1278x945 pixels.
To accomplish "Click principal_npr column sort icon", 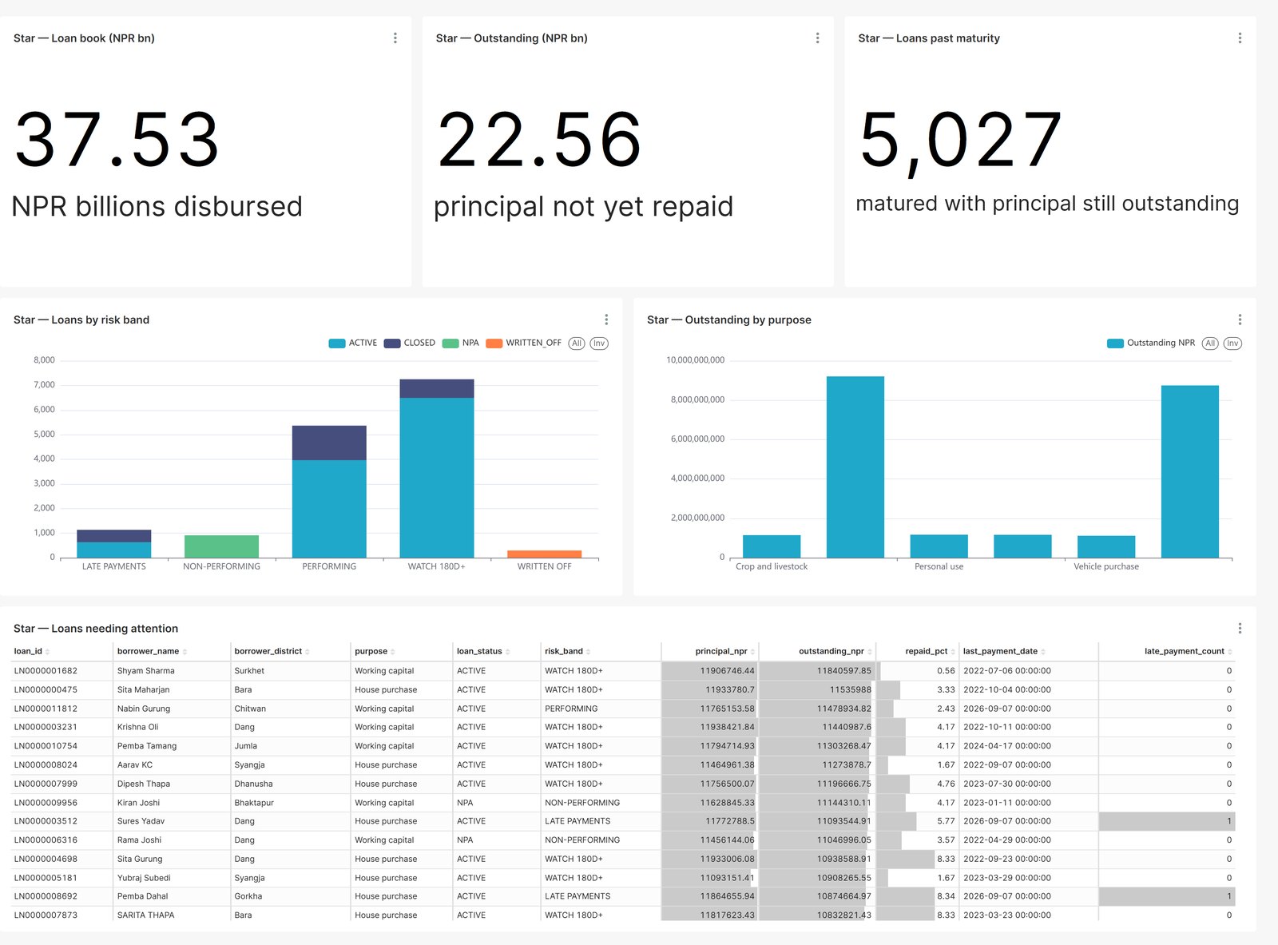I will point(752,652).
